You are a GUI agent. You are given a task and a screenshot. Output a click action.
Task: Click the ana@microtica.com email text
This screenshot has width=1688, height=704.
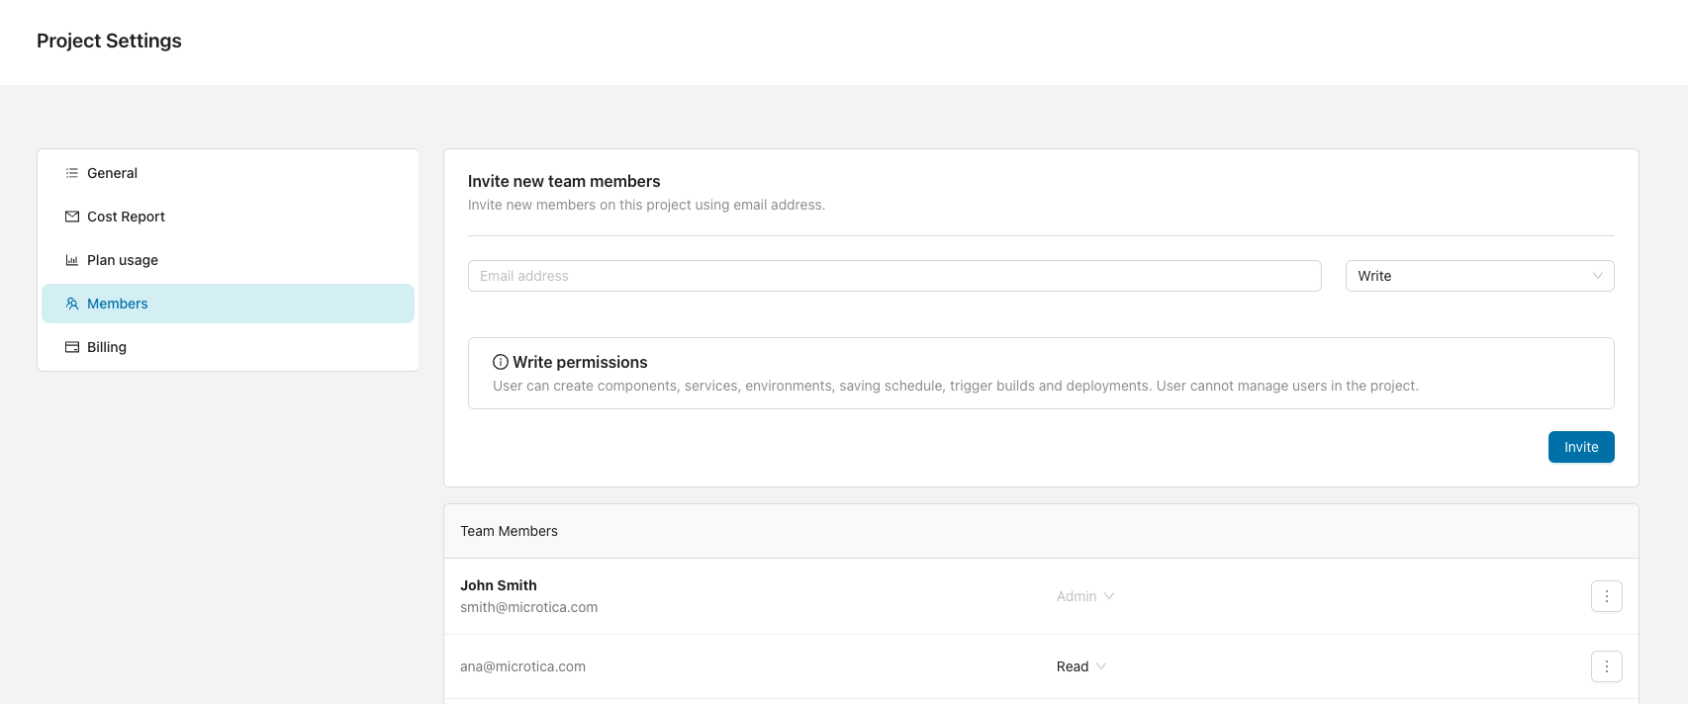pyautogui.click(x=522, y=666)
